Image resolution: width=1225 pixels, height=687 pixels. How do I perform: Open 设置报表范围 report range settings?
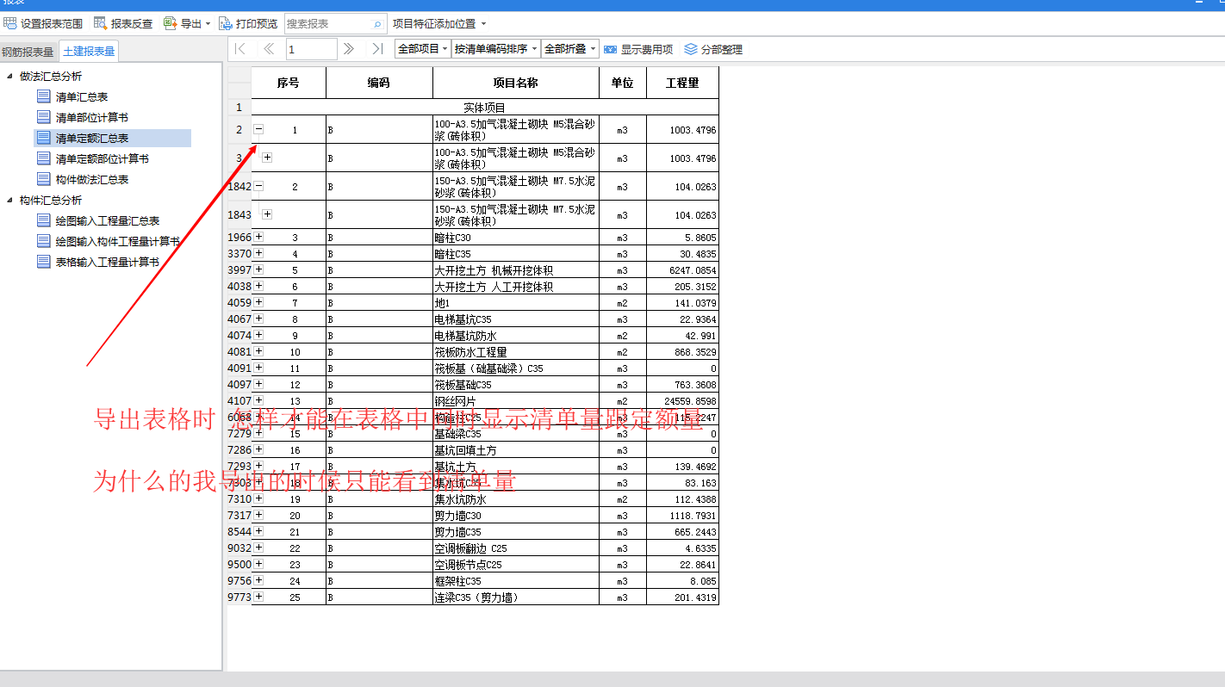coord(43,24)
